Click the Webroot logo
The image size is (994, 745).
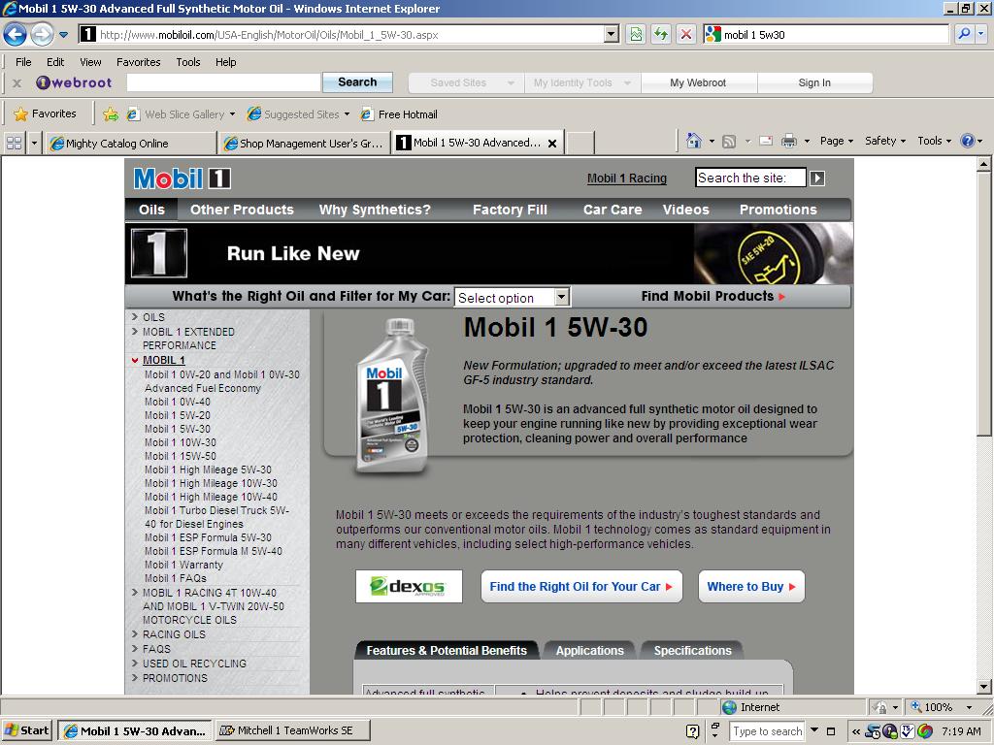tap(74, 82)
